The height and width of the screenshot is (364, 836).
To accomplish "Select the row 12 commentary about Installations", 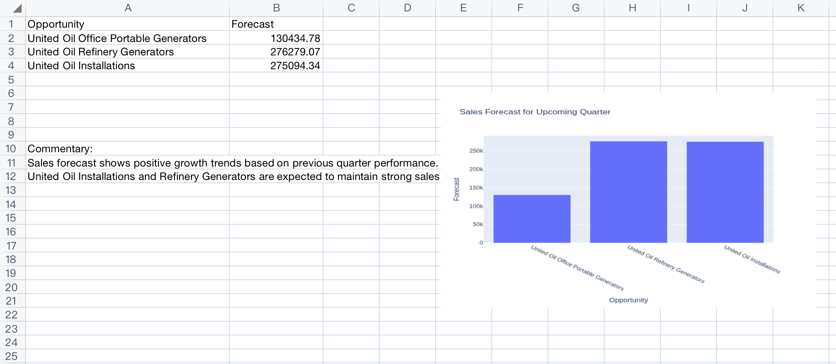I will pos(233,176).
